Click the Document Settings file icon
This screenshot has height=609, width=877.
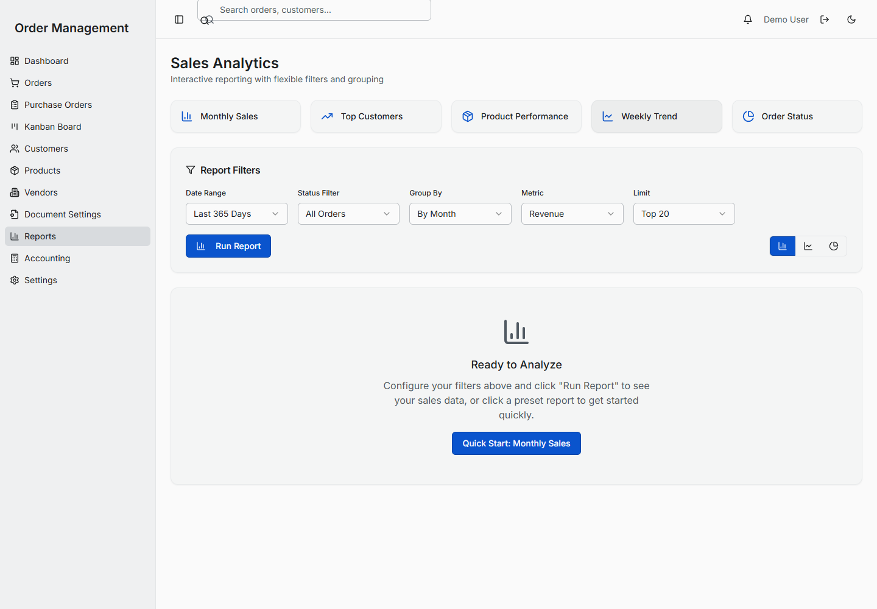point(15,214)
